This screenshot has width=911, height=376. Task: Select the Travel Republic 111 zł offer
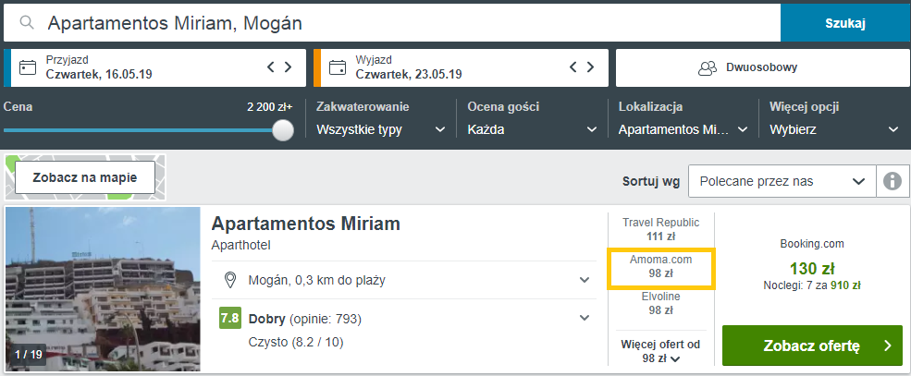coord(661,229)
